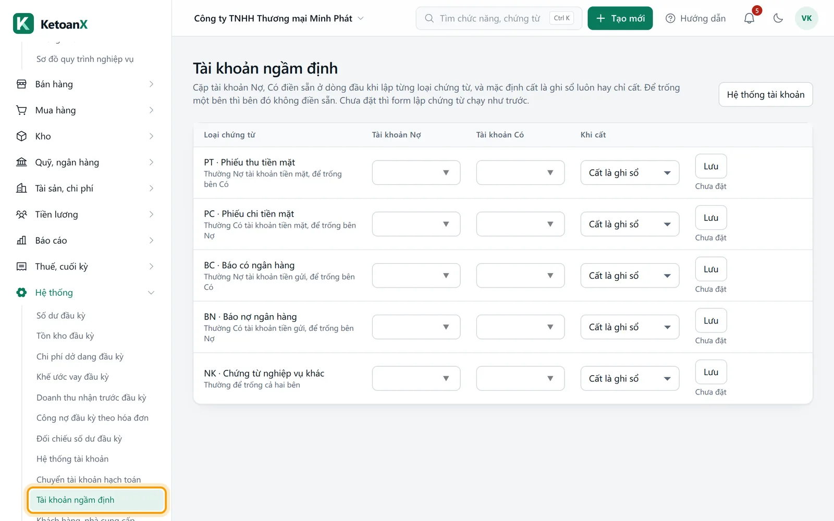Toggle dark mode moon icon
Image resolution: width=834 pixels, height=521 pixels.
(x=778, y=18)
